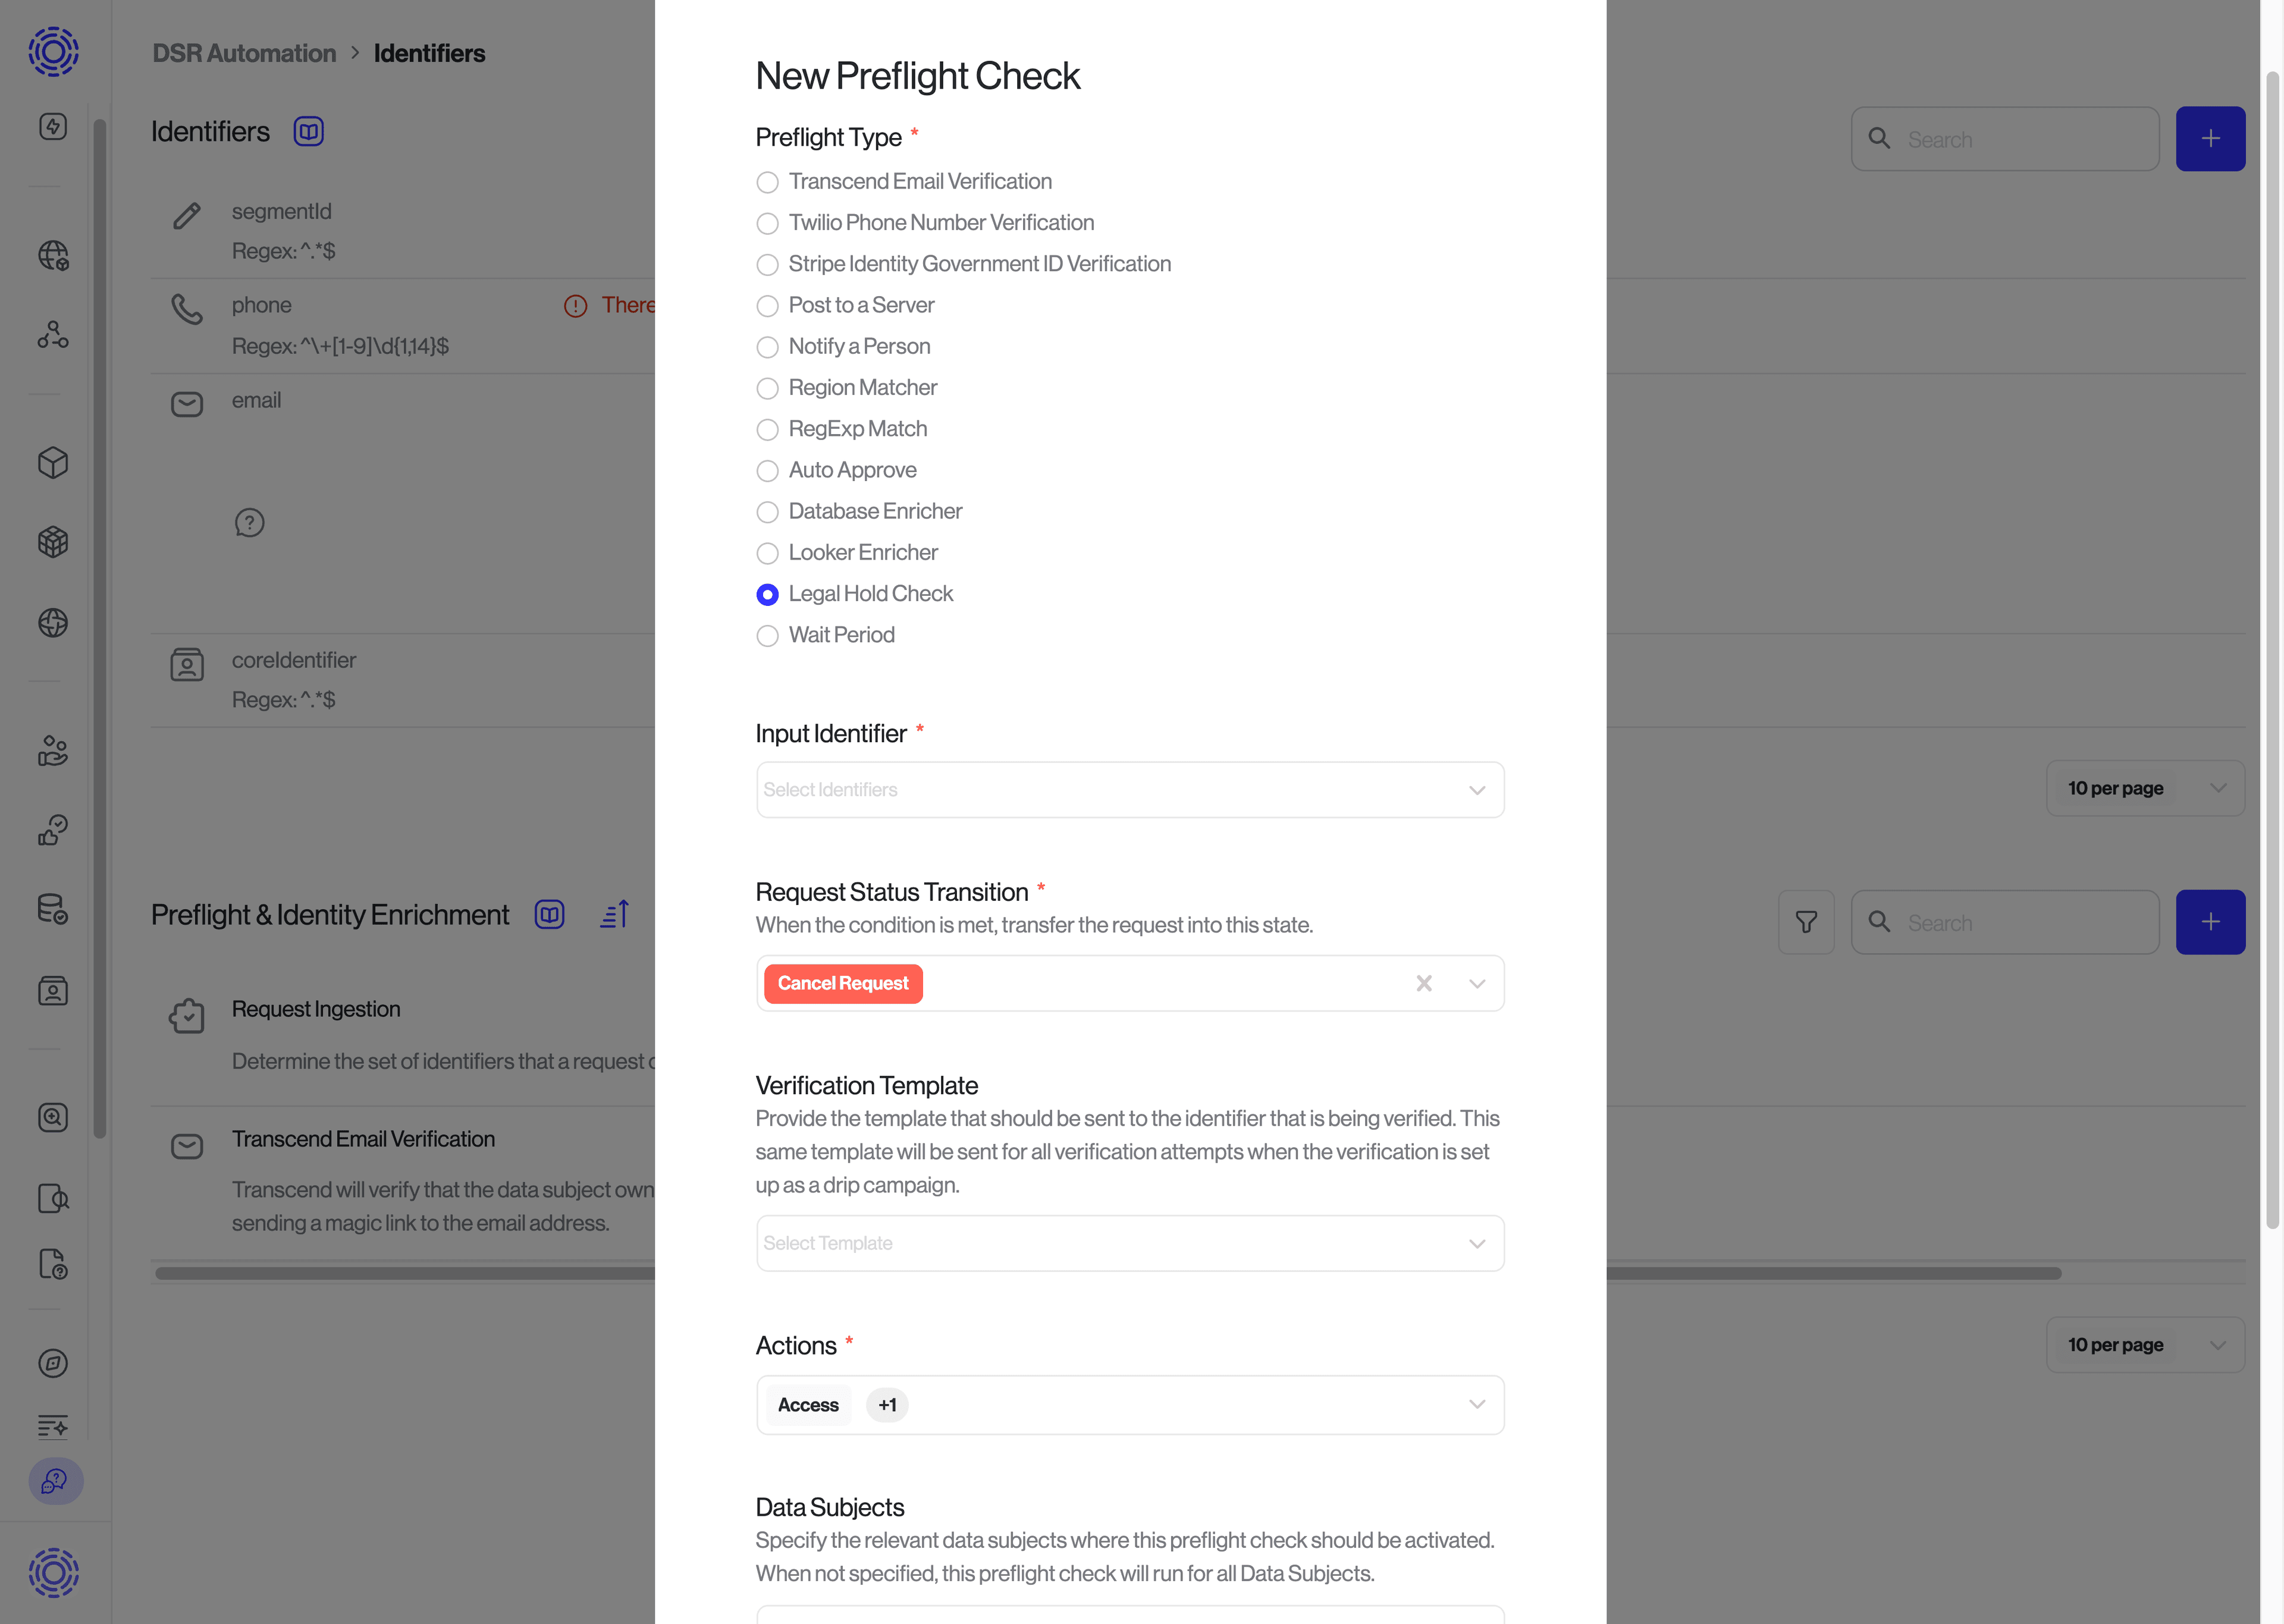2284x1624 pixels.
Task: Select the Auto Approve radio option
Action: pyautogui.click(x=767, y=471)
